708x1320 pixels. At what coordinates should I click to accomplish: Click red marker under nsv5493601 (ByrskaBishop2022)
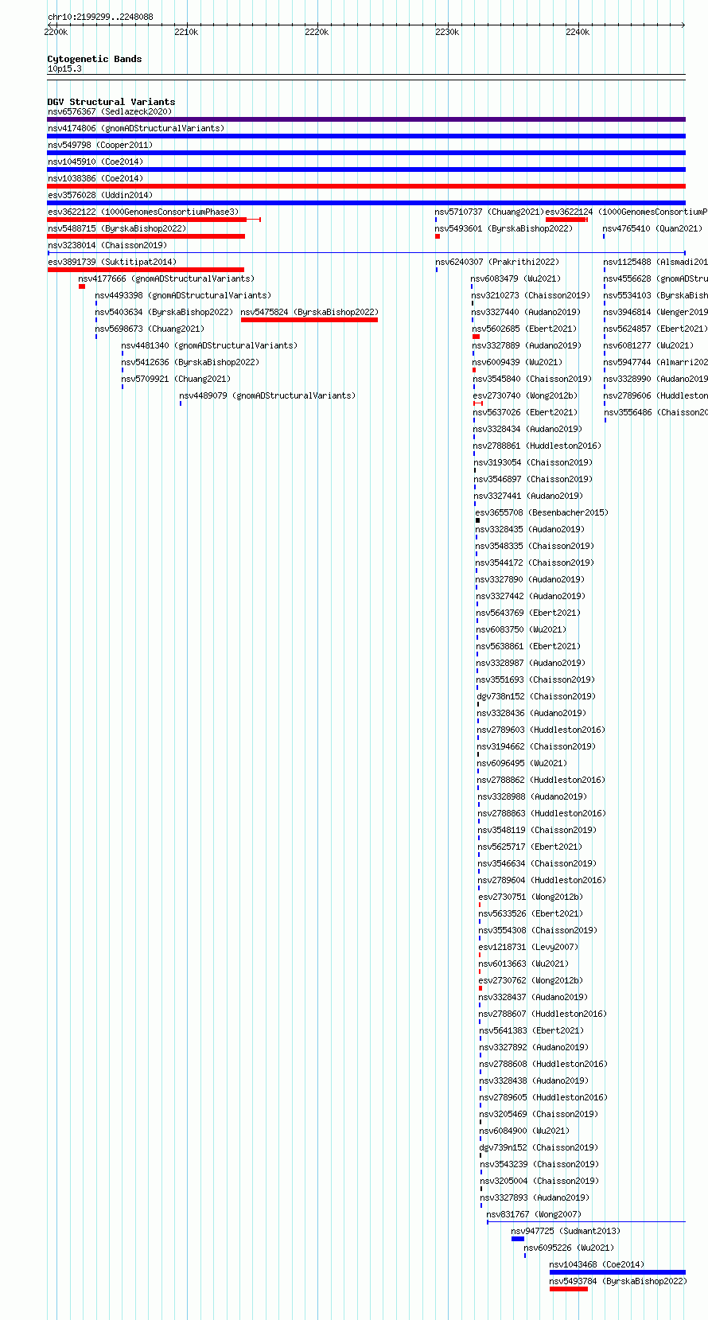(438, 236)
